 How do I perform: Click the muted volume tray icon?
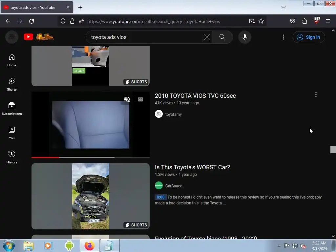[x=303, y=246]
